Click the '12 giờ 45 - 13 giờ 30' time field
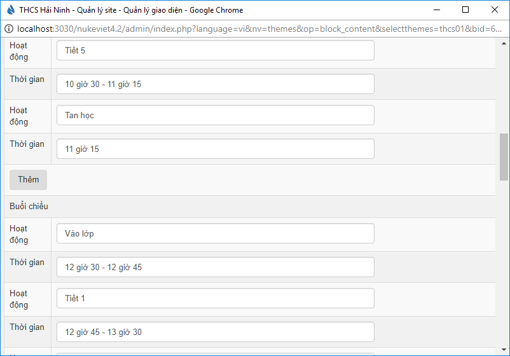The height and width of the screenshot is (356, 510). (x=216, y=332)
